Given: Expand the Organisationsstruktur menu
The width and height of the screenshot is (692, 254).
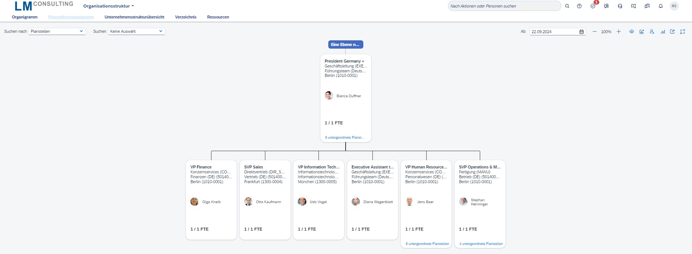Looking at the screenshot, I should tap(109, 6).
